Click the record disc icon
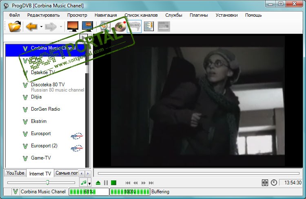 pyautogui.click(x=120, y=26)
